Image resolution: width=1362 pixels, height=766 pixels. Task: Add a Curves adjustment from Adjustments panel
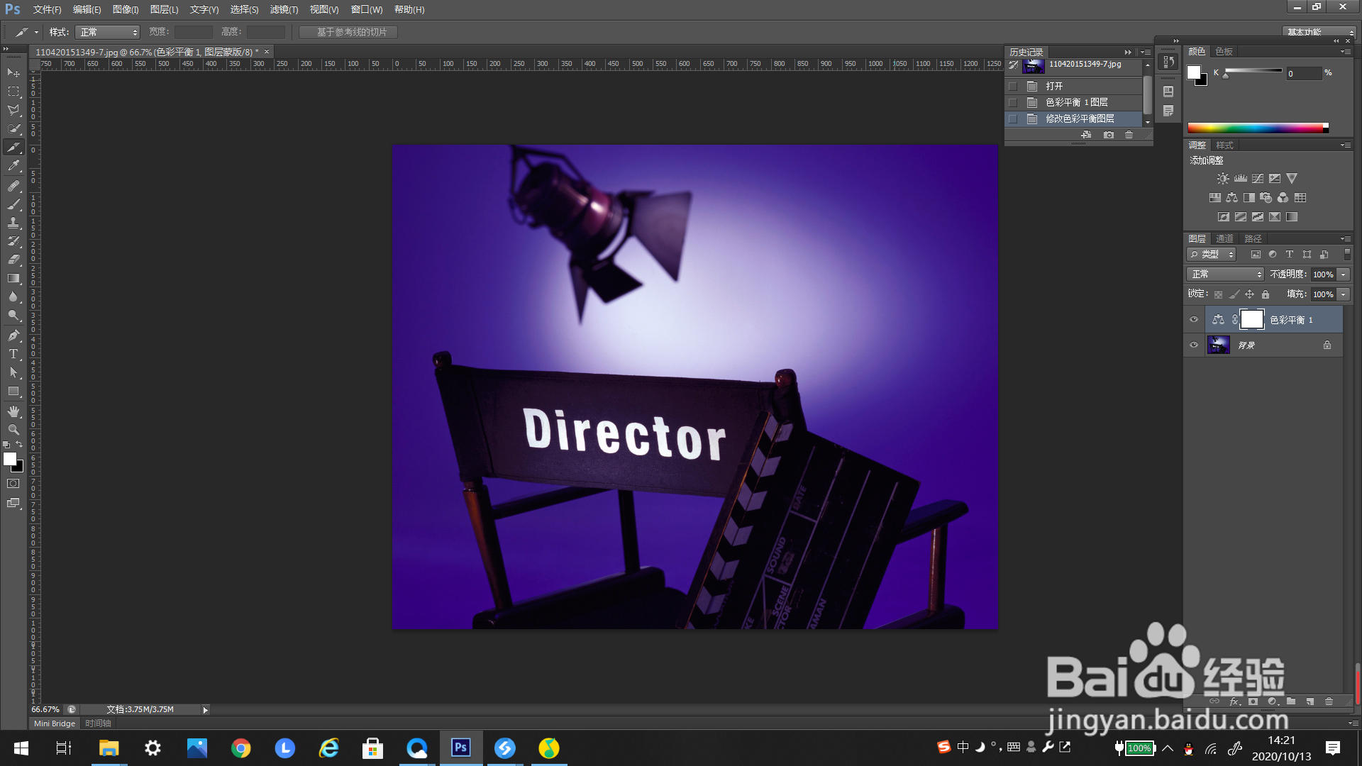[1258, 179]
